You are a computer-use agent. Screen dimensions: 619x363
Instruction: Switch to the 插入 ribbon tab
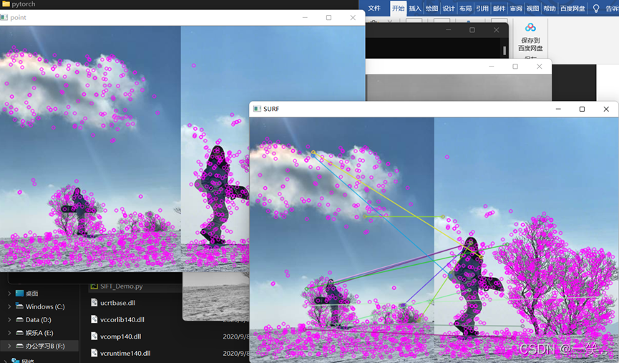tap(415, 9)
